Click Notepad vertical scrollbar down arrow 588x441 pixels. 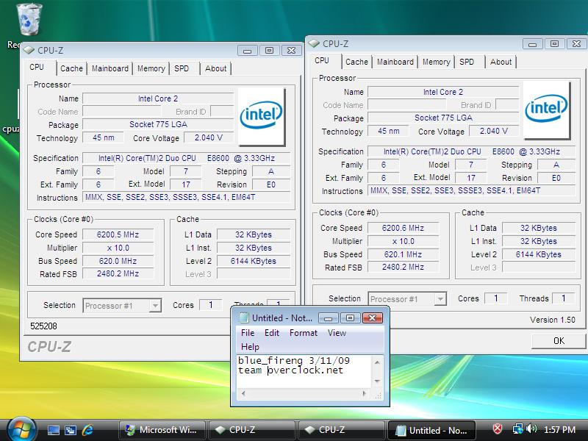point(377,381)
